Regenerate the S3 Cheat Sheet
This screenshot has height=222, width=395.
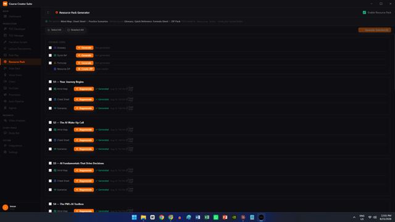pos(84,181)
